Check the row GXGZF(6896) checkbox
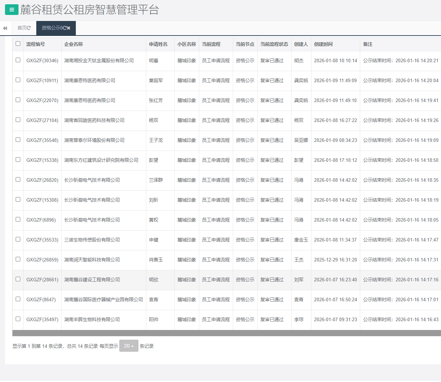The width and height of the screenshot is (441, 382). pos(18,219)
